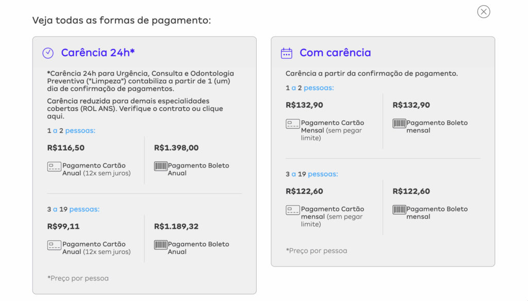The width and height of the screenshot is (528, 301).
Task: Click the barcode icon under second R$122,60
Action: (399, 209)
